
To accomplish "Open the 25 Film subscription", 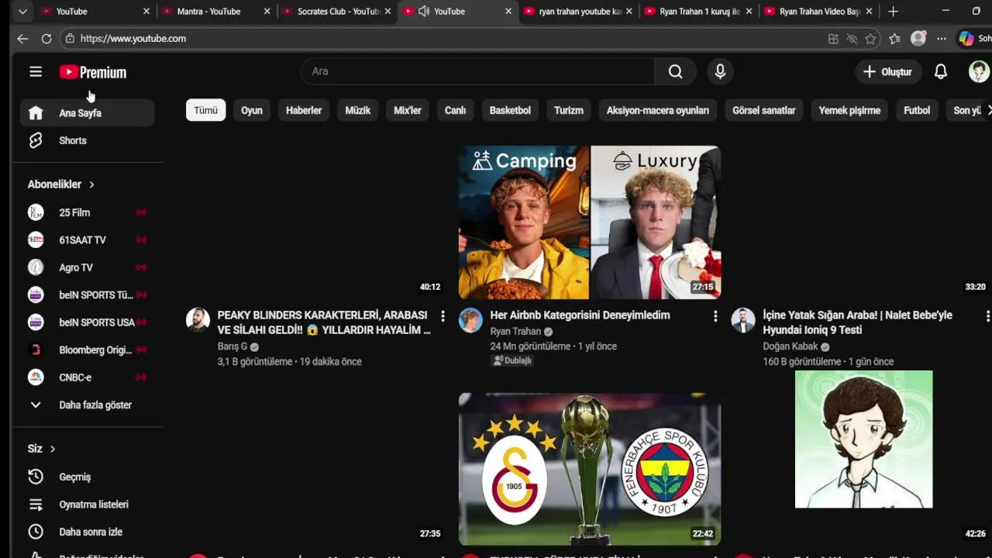I will point(88,212).
